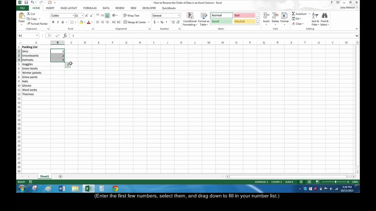Click the Find & Select binoculars icon
This screenshot has width=376, height=211.
(324, 15)
